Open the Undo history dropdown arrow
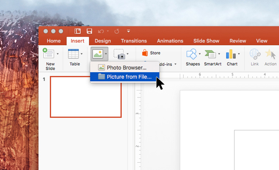This screenshot has height=170, width=279. [x=108, y=31]
